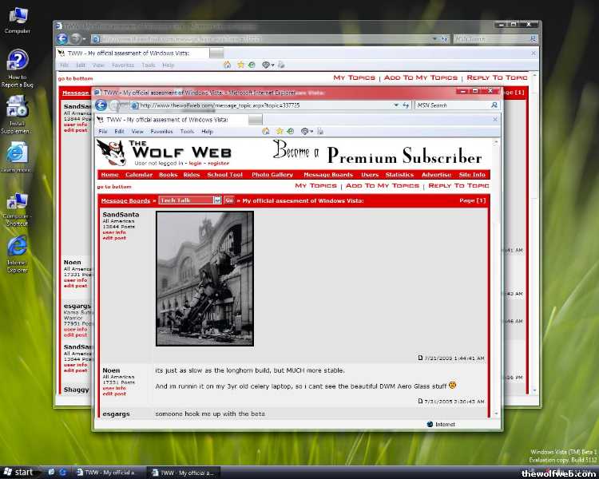The width and height of the screenshot is (599, 479).
Task: Click the Home icon in IE toolbar
Action: click(x=264, y=131)
